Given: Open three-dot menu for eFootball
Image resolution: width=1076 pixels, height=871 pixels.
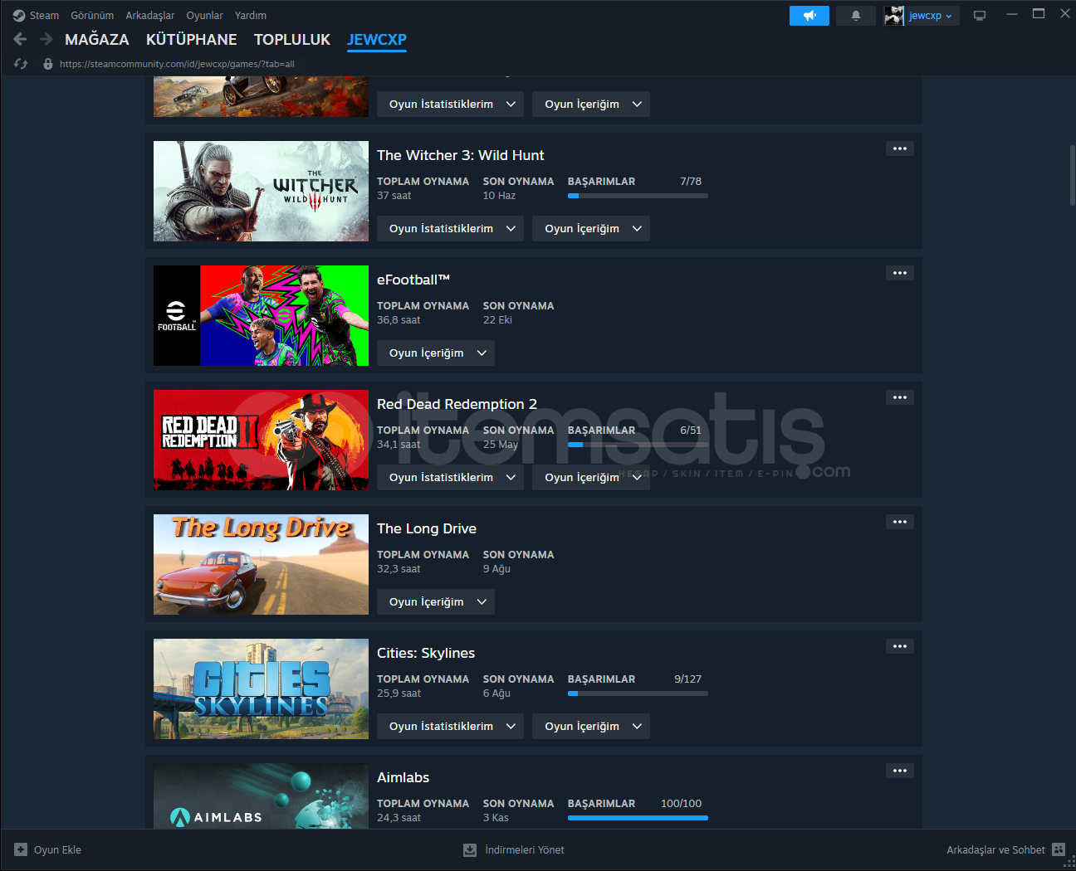Looking at the screenshot, I should coord(900,273).
